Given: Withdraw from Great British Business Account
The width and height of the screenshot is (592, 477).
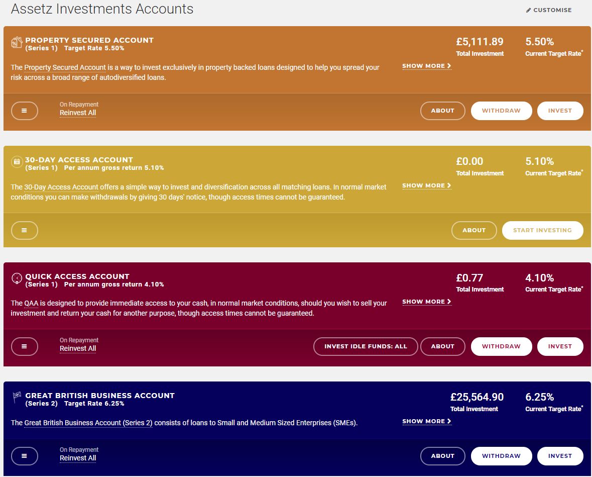Looking at the screenshot, I should tap(502, 456).
